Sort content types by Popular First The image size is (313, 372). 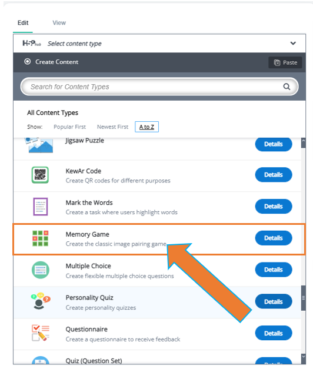pyautogui.click(x=69, y=127)
